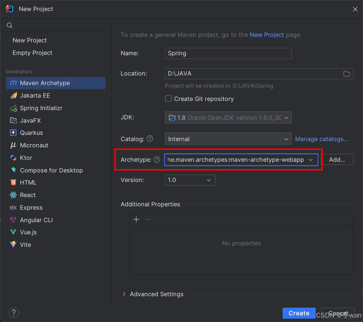Browse location with folder icon
363x322 pixels.
pos(346,74)
